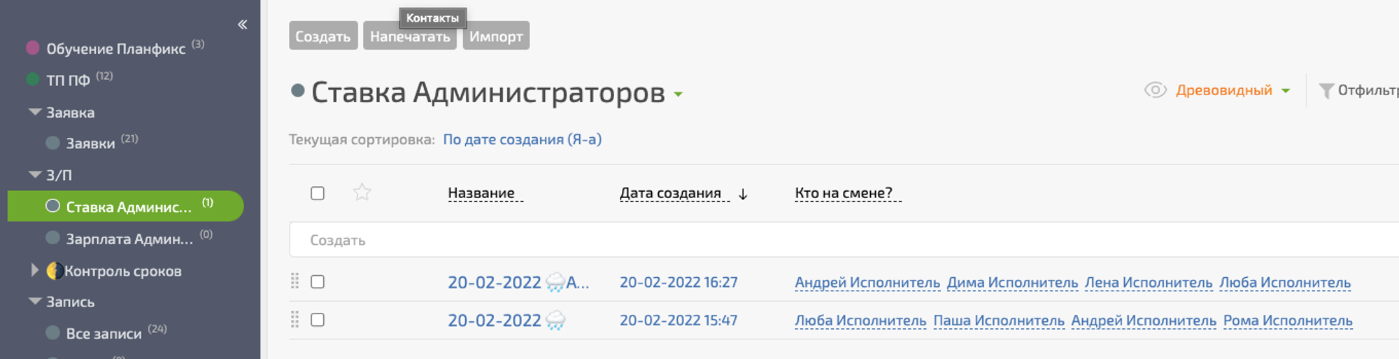Open the Древовидный view dropdown

pos(1286,91)
